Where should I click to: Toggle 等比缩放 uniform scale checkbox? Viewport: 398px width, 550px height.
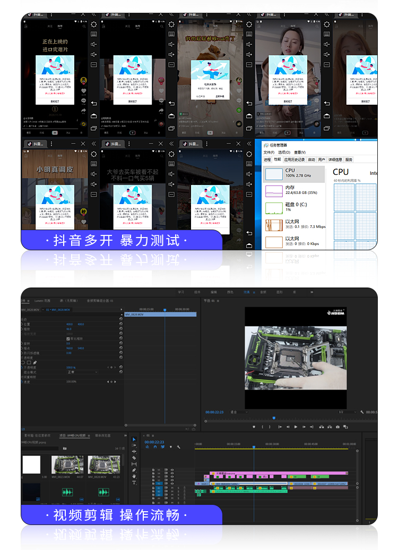click(x=68, y=339)
